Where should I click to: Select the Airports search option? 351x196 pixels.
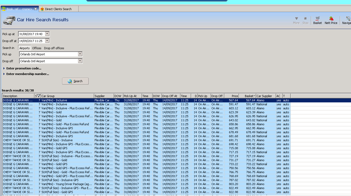(x=24, y=48)
